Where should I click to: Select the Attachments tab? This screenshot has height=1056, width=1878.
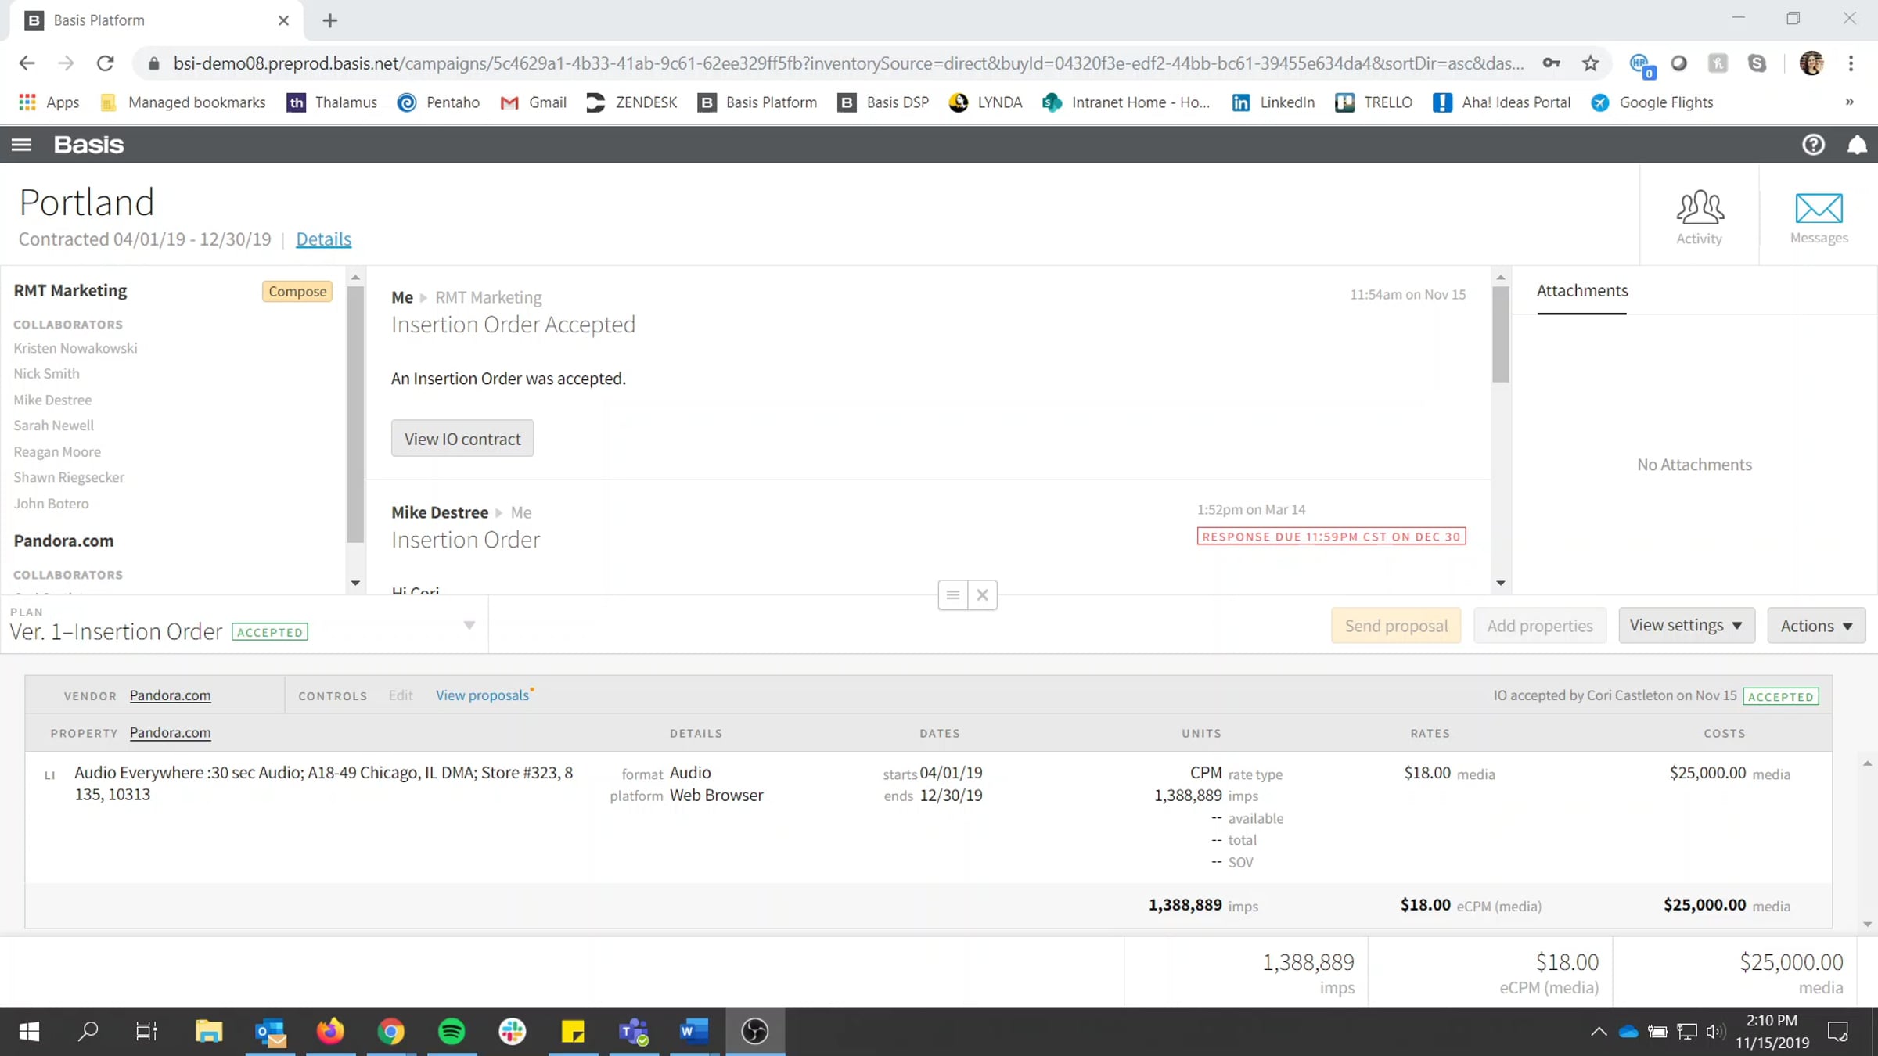[1581, 291]
